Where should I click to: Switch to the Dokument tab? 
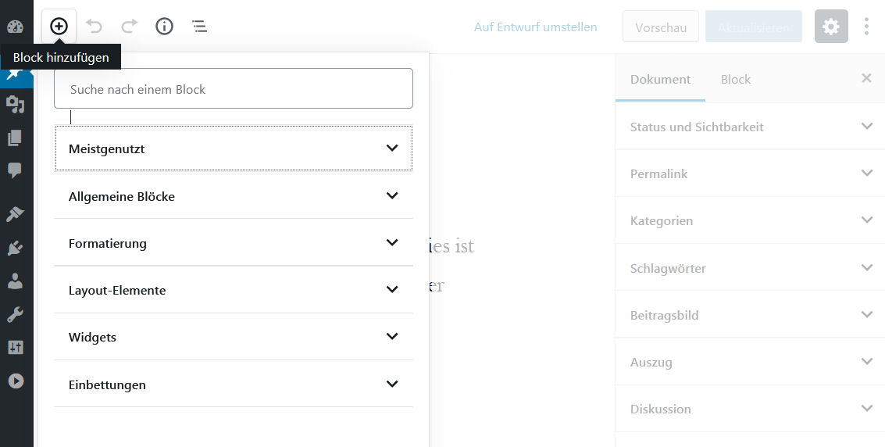[660, 79]
